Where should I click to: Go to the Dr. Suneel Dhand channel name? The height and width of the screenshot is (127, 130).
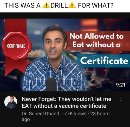click(40, 114)
